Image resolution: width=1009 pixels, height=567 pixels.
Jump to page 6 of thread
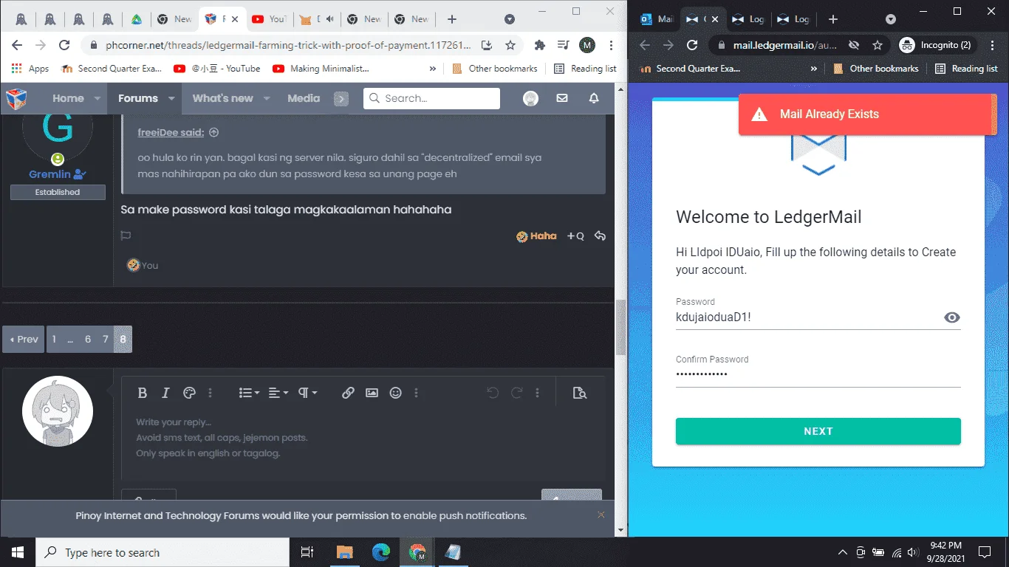[88, 339]
